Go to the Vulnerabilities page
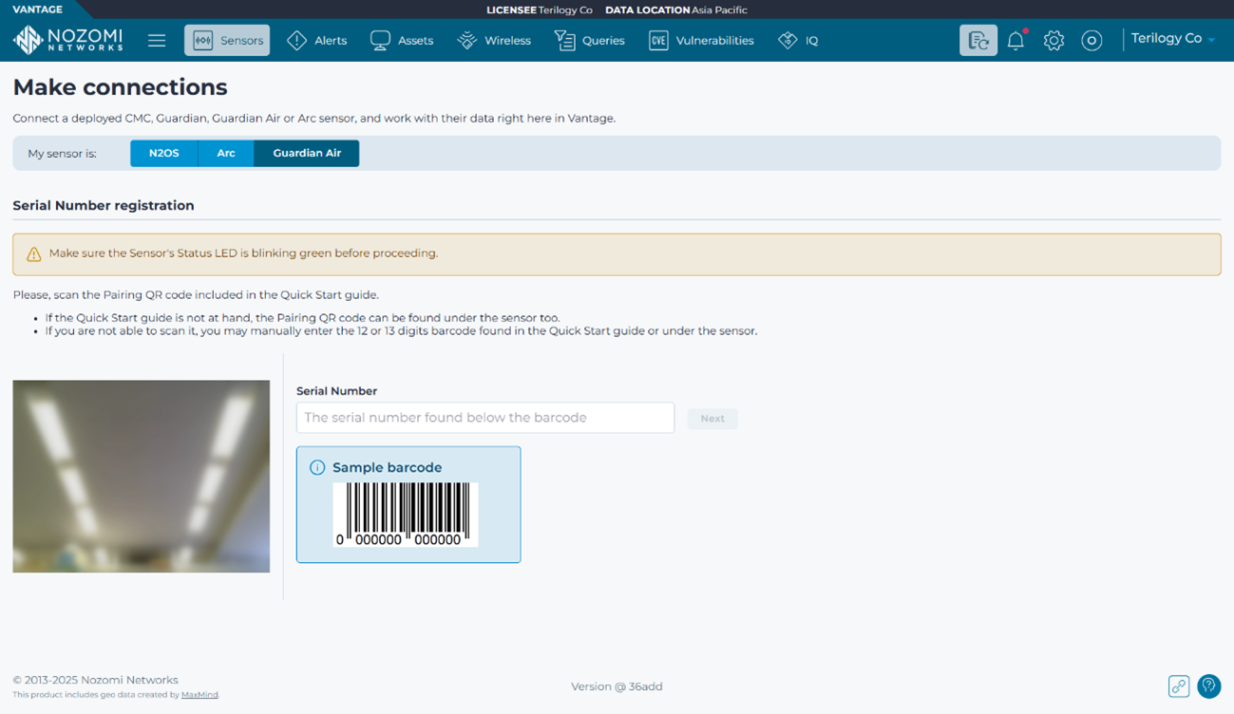The image size is (1234, 714). pos(702,40)
